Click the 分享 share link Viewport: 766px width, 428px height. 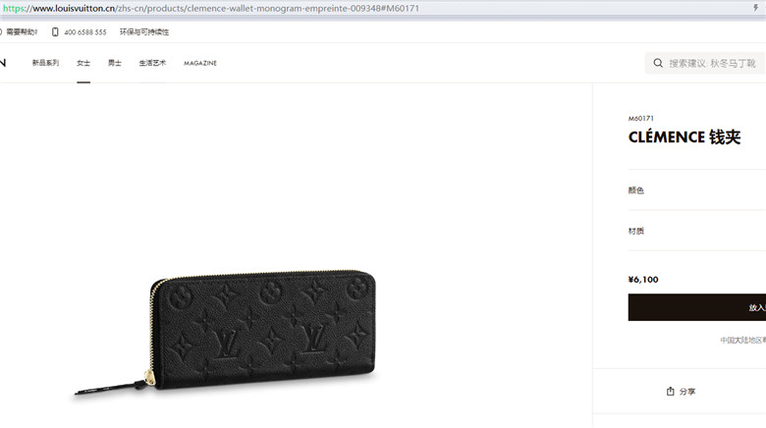coord(687,392)
